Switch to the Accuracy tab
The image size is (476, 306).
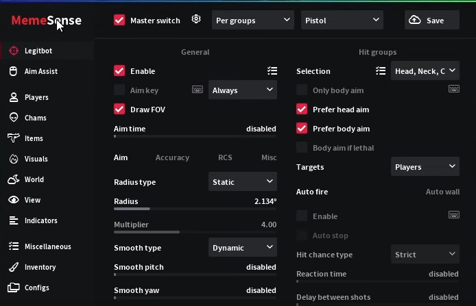click(x=172, y=157)
